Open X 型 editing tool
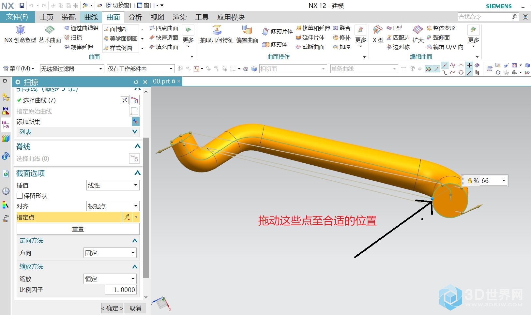Image resolution: width=531 pixels, height=315 pixels. point(378,34)
